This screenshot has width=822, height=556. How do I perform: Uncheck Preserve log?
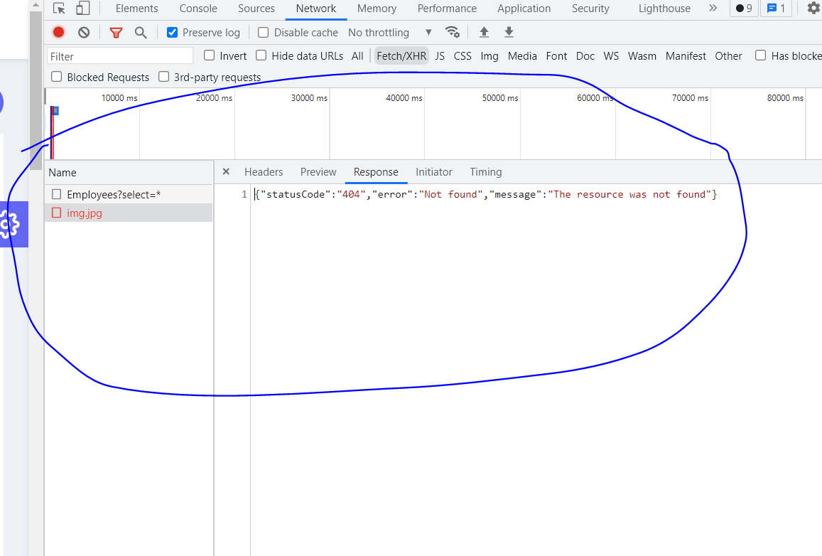click(x=171, y=32)
